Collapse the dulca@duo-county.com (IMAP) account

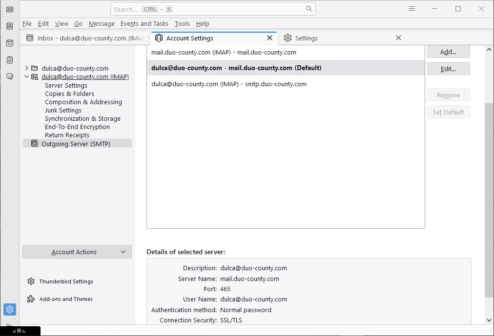27,77
